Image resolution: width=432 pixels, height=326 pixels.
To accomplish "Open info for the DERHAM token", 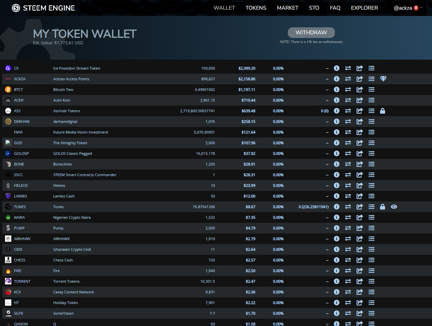I will tap(337, 122).
